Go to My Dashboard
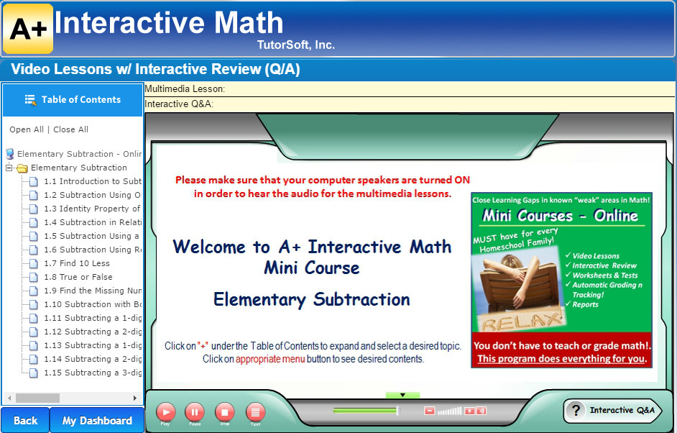 [97, 421]
